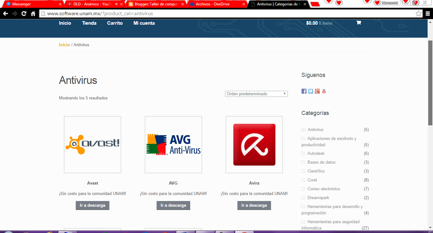The image size is (433, 233).
Task: Click the text Mostrando los 5 resultados
Action: (x=83, y=98)
